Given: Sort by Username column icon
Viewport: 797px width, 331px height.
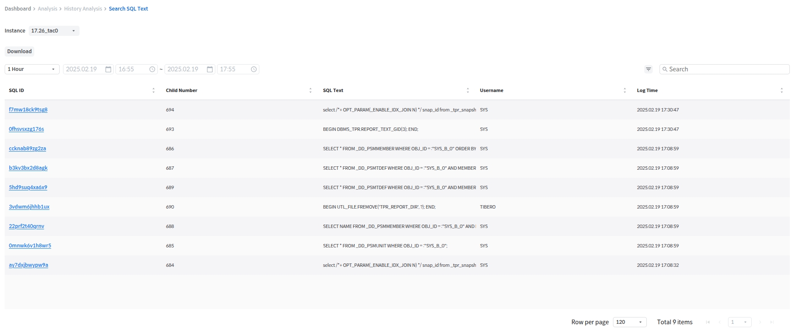Looking at the screenshot, I should coord(624,90).
